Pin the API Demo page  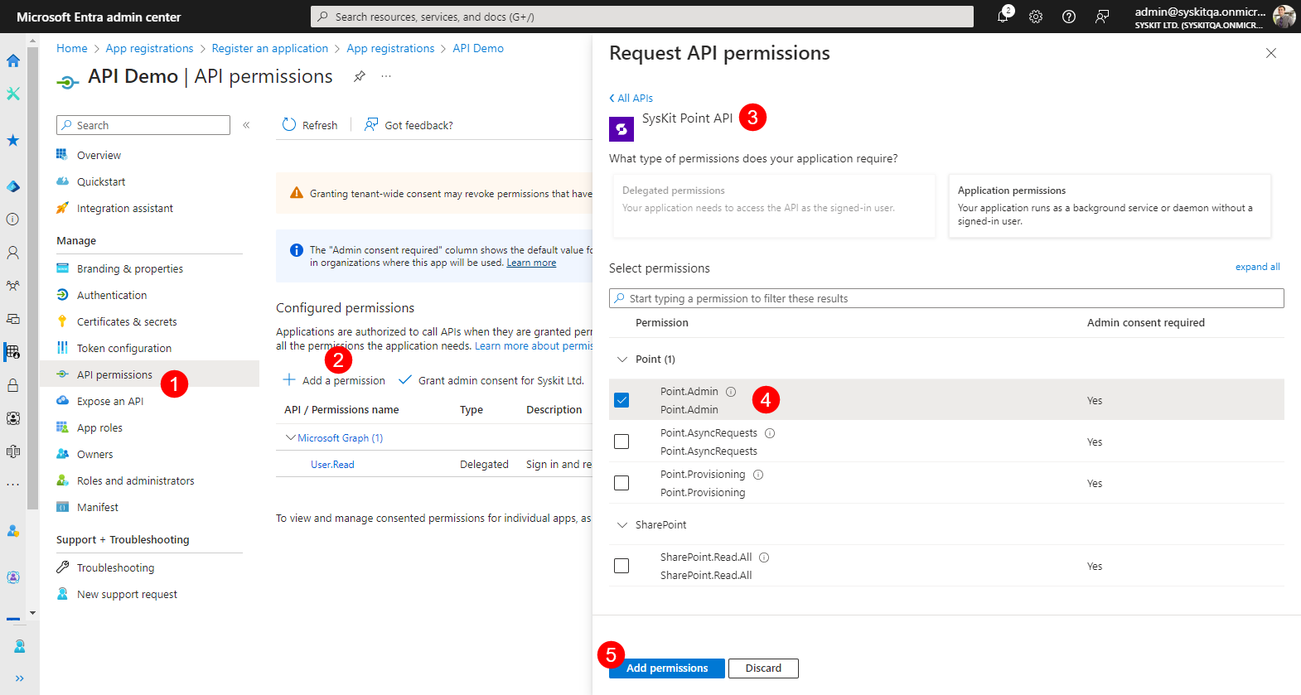click(x=360, y=76)
